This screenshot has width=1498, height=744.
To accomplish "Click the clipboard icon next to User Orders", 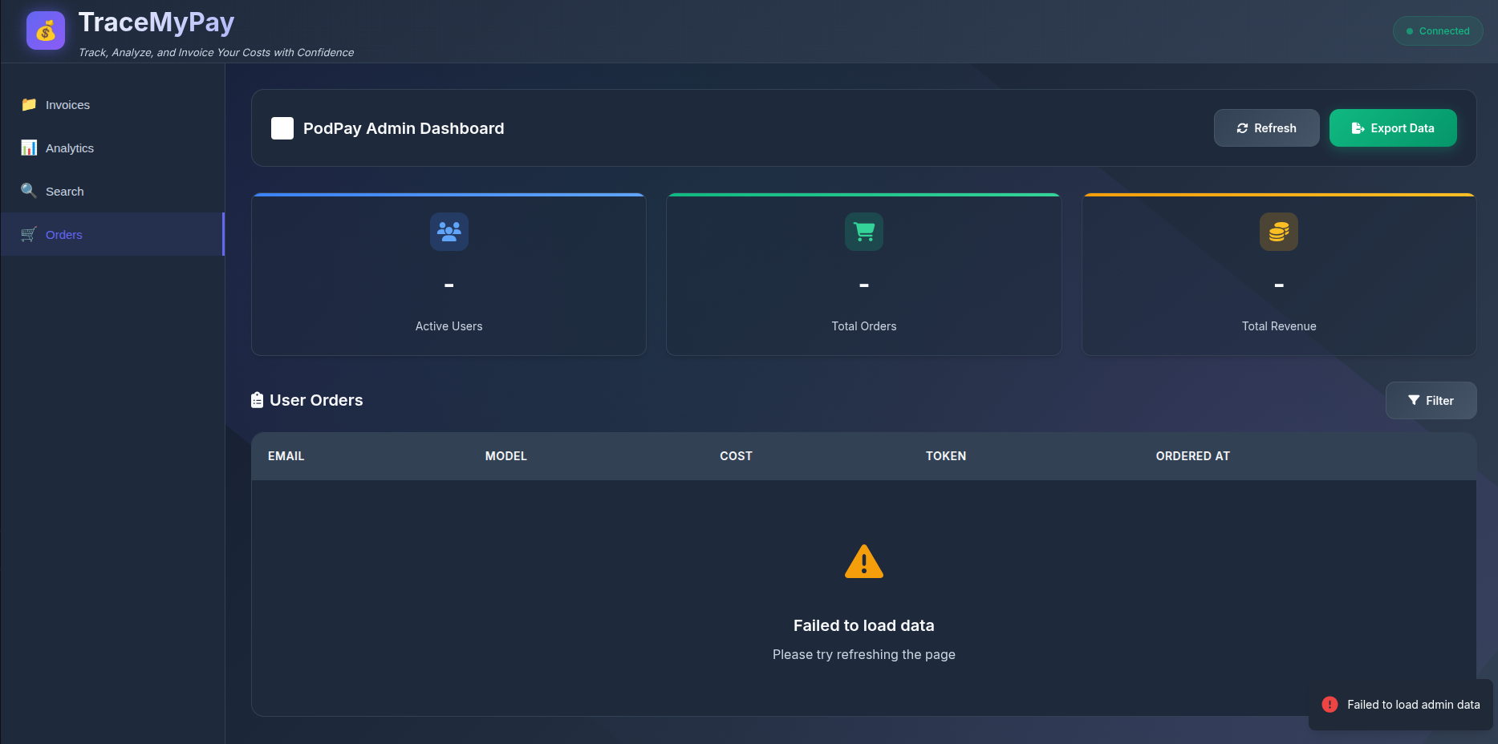I will pos(257,399).
